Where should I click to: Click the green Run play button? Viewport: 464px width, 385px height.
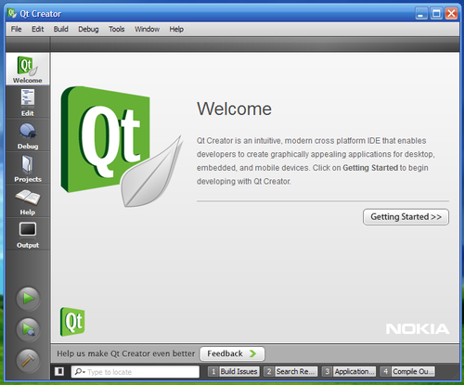(x=28, y=299)
